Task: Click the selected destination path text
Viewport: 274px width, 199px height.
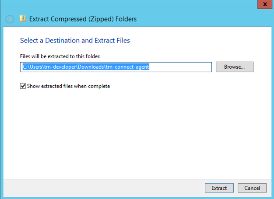Action: (86, 67)
